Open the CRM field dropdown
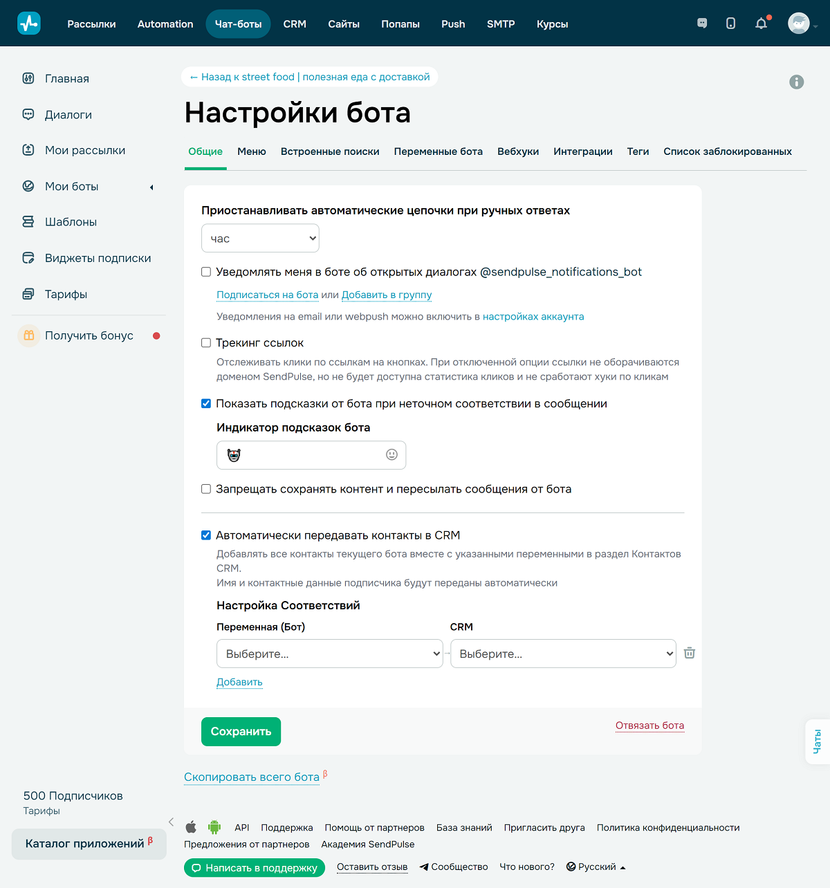The width and height of the screenshot is (830, 888). [x=562, y=653]
